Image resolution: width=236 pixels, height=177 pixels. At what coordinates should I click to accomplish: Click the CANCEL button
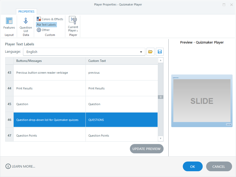tap(219, 167)
